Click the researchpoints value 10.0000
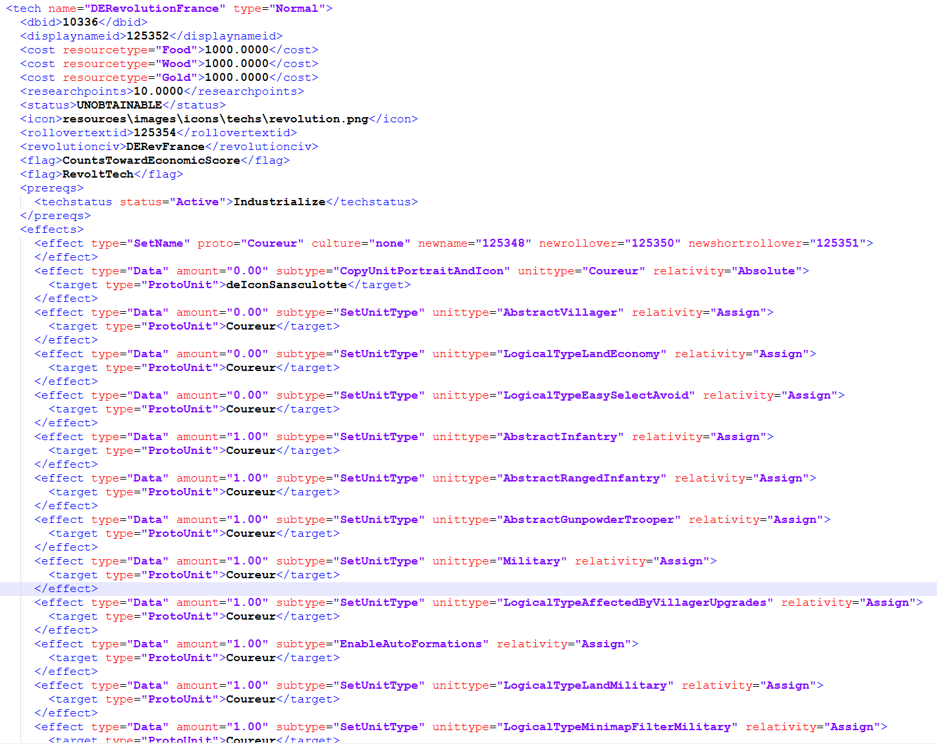The height and width of the screenshot is (744, 937). click(159, 91)
